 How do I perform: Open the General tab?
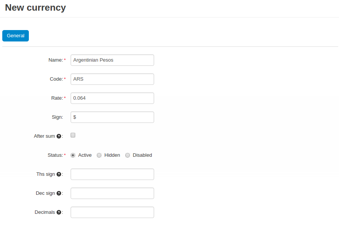pyautogui.click(x=16, y=36)
